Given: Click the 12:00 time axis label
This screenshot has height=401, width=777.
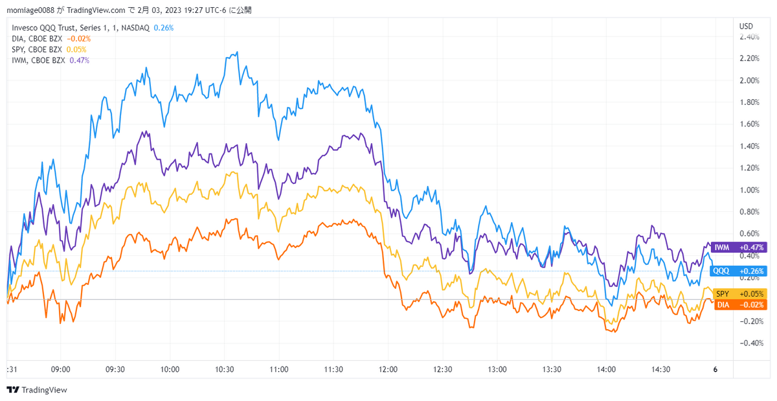Looking at the screenshot, I should [388, 369].
